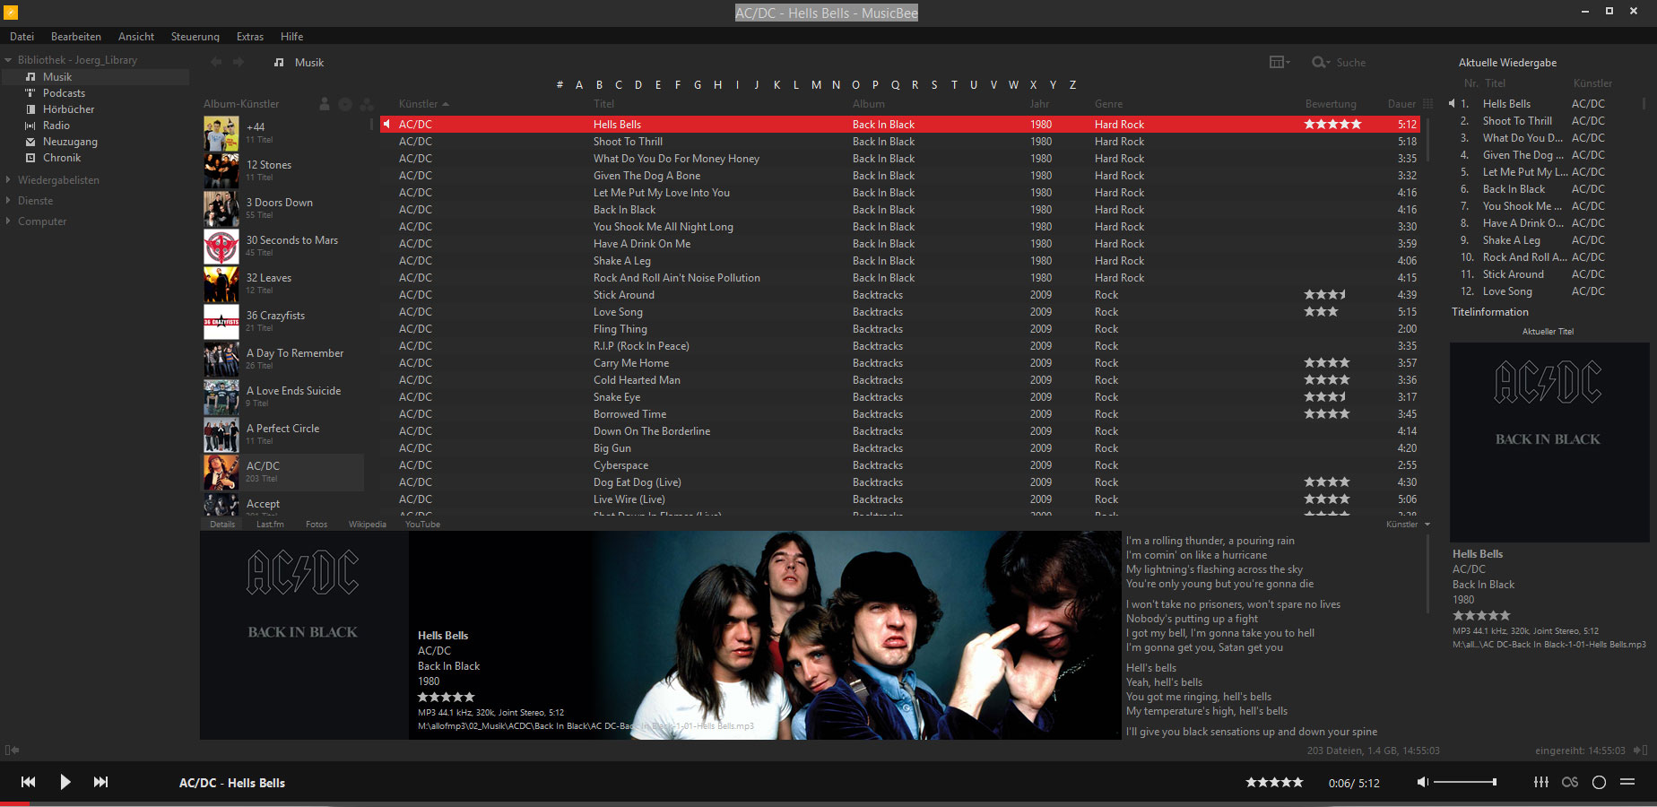
Task: Open Hörbücher in the sidebar
Action: 68,109
